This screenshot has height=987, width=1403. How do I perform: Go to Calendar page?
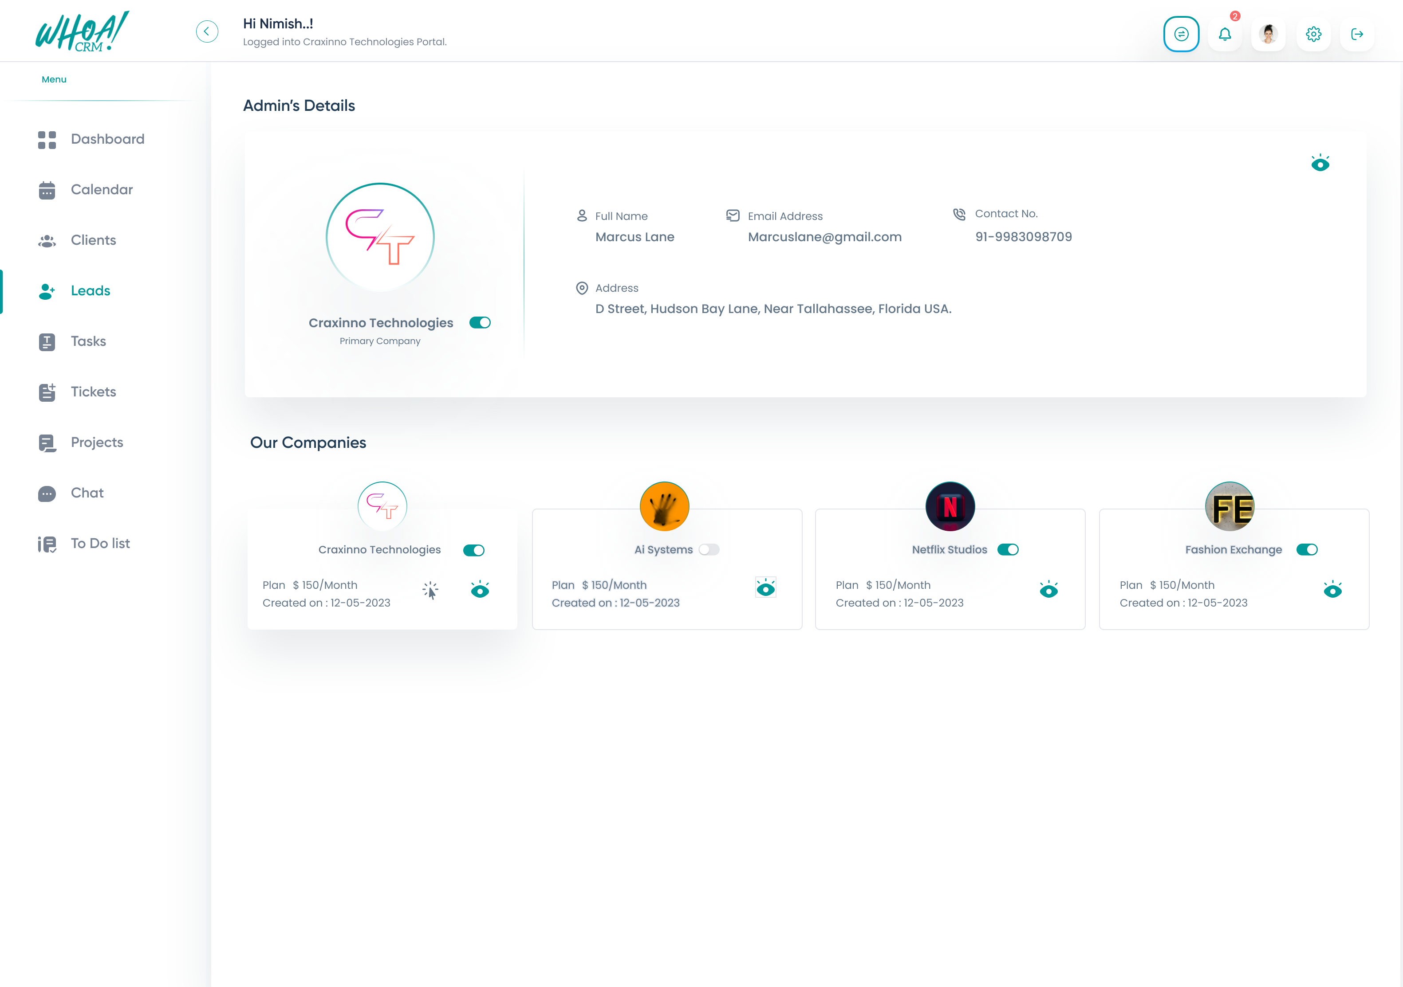point(102,190)
